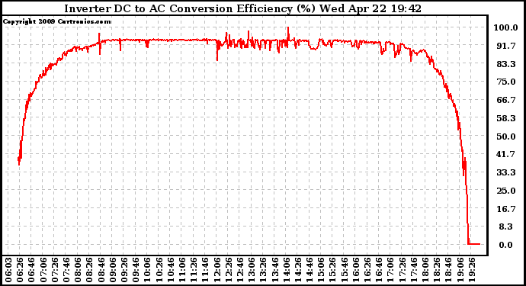
Task: Select the 25.0 y-axis label
Action: 506,191
